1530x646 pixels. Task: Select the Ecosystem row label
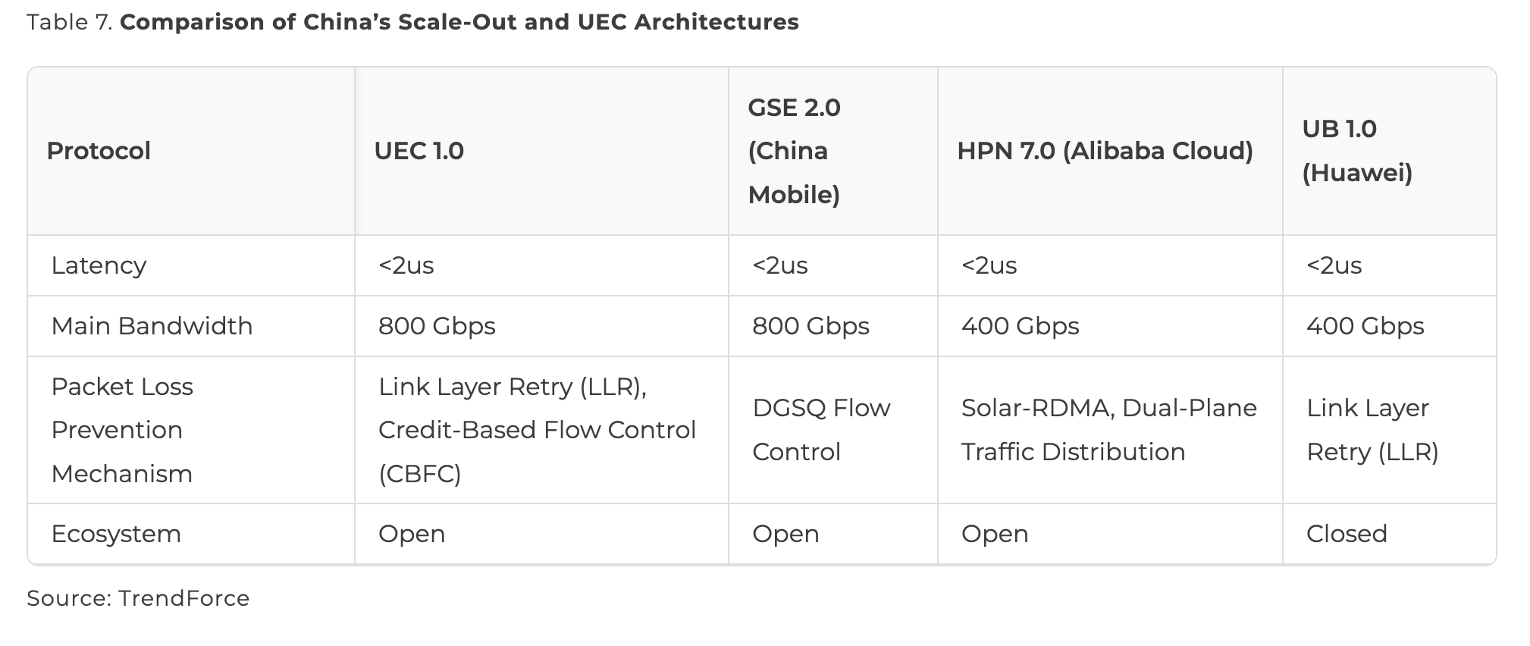point(116,534)
